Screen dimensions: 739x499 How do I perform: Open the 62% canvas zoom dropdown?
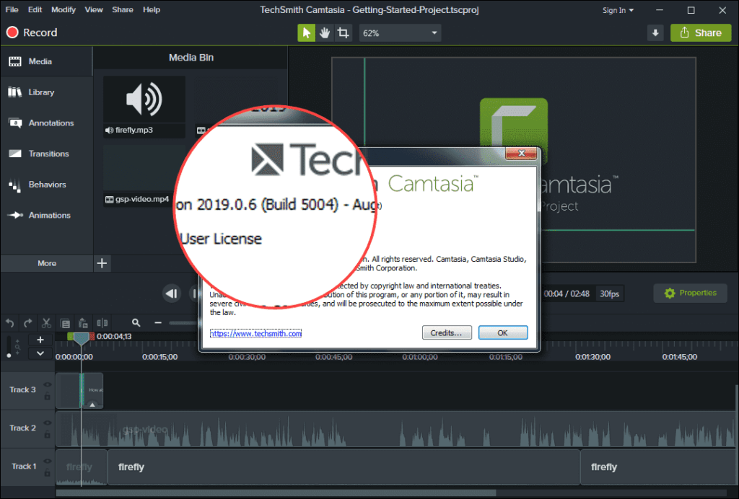(x=400, y=33)
